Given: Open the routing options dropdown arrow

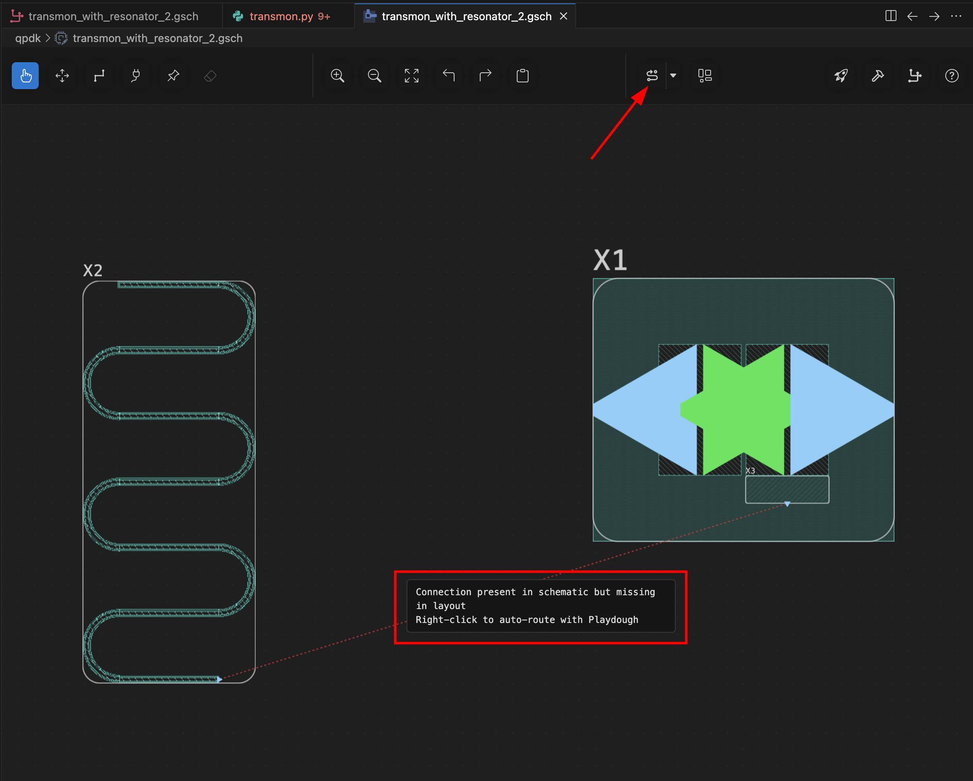Looking at the screenshot, I should click(673, 76).
